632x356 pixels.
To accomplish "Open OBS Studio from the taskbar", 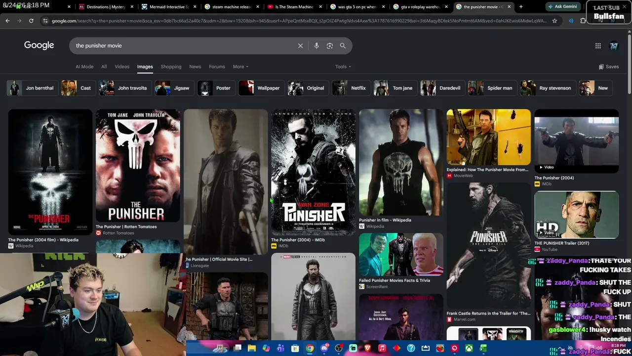I will (x=339, y=348).
